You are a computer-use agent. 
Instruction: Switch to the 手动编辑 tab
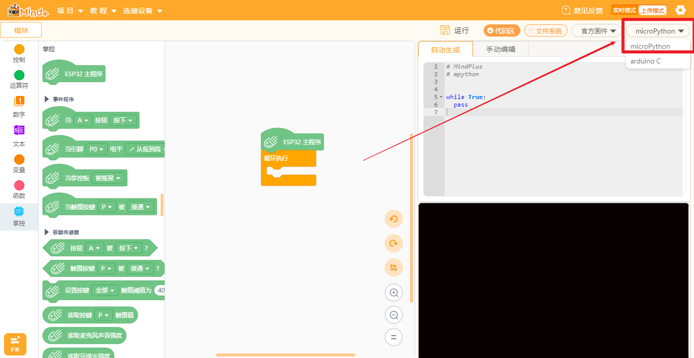(x=500, y=49)
